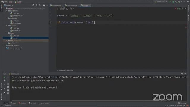Toggle the Project side tool window button
Screen dimensions: 190x107
(x=1, y=7)
